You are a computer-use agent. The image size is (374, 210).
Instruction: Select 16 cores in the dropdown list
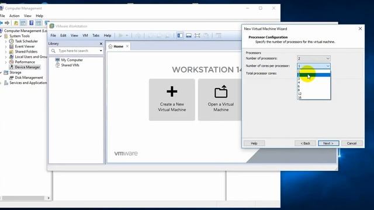tap(314, 97)
